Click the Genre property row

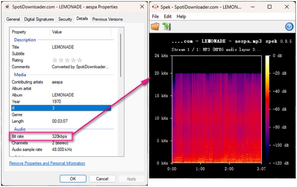coord(61,115)
